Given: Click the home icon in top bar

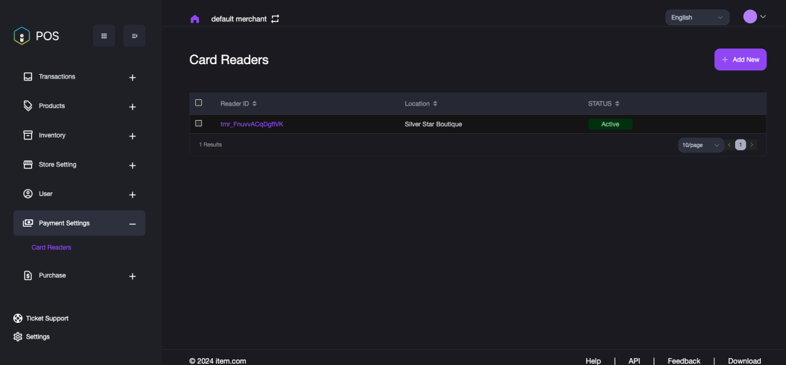Looking at the screenshot, I should click(x=194, y=19).
